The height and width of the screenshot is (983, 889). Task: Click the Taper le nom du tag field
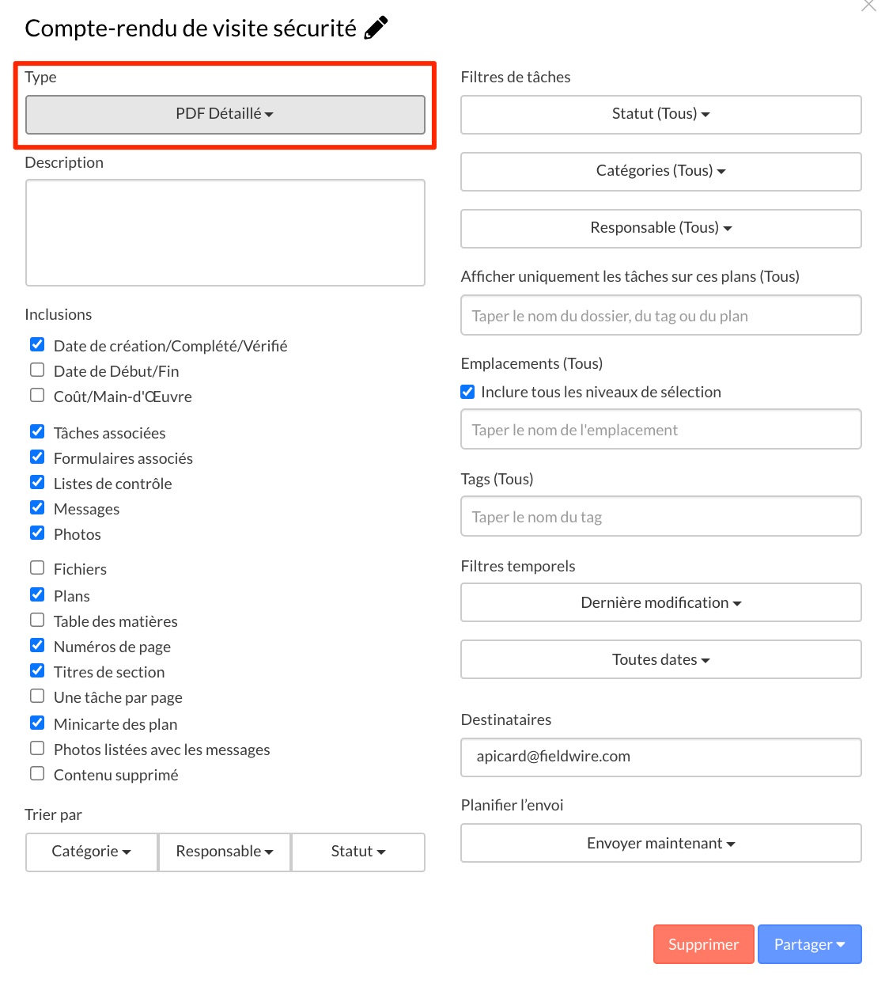(x=660, y=517)
